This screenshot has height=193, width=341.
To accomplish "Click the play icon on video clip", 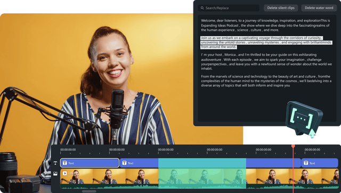I will coord(65,173).
